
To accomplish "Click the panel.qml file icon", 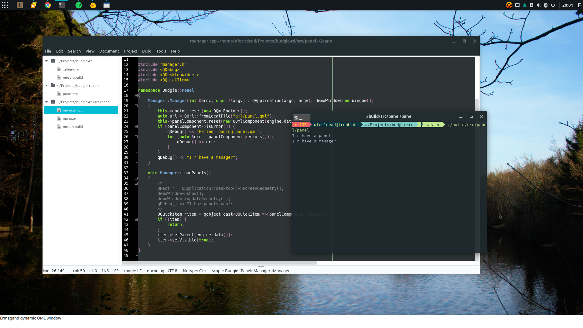I will (59, 94).
